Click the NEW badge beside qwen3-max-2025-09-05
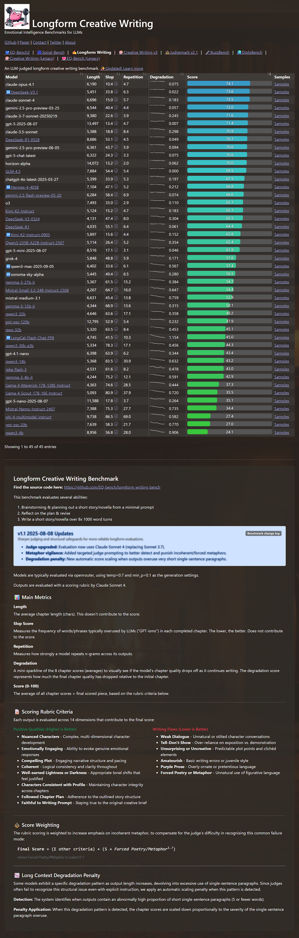This screenshot has height=938, width=299. tap(8, 266)
